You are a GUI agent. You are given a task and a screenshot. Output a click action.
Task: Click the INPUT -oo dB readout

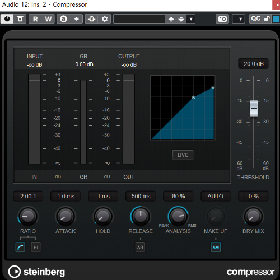point(35,65)
